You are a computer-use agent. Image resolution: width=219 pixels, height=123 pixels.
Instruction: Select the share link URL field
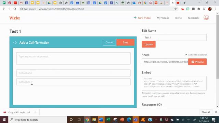tap(165, 62)
